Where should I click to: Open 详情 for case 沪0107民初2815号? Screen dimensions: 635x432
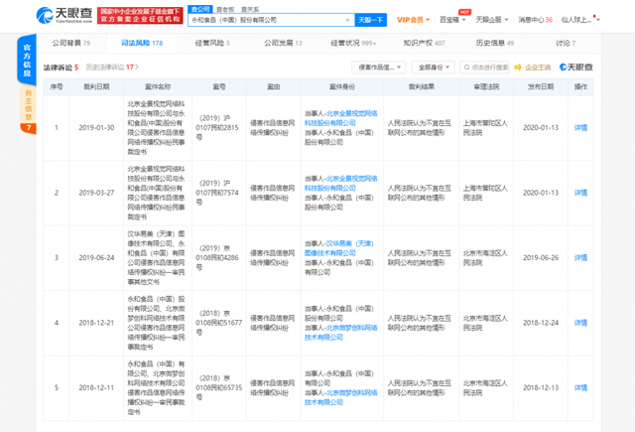click(x=580, y=128)
